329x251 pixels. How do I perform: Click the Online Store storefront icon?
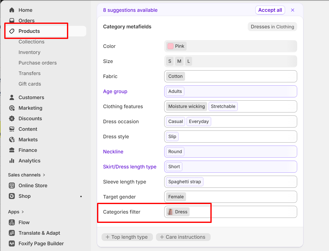[12, 185]
